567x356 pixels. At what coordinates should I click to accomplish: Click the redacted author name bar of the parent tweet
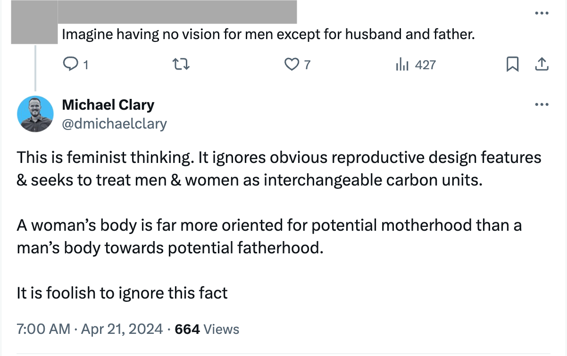177,12
